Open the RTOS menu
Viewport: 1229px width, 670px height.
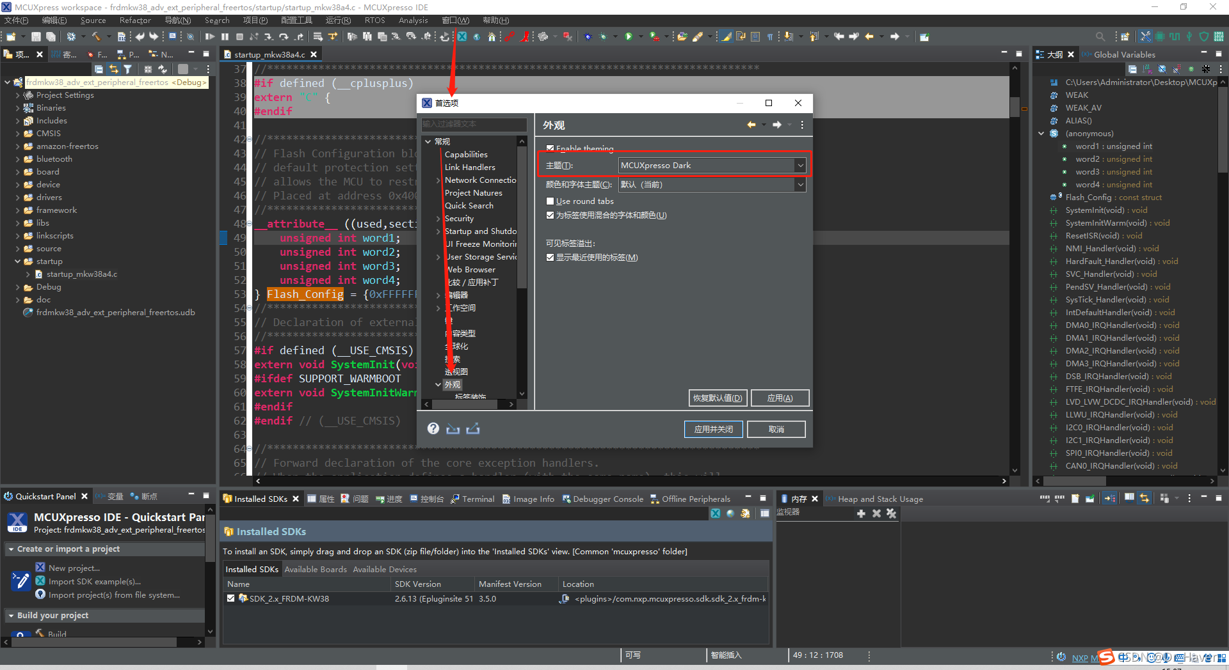[x=375, y=20]
